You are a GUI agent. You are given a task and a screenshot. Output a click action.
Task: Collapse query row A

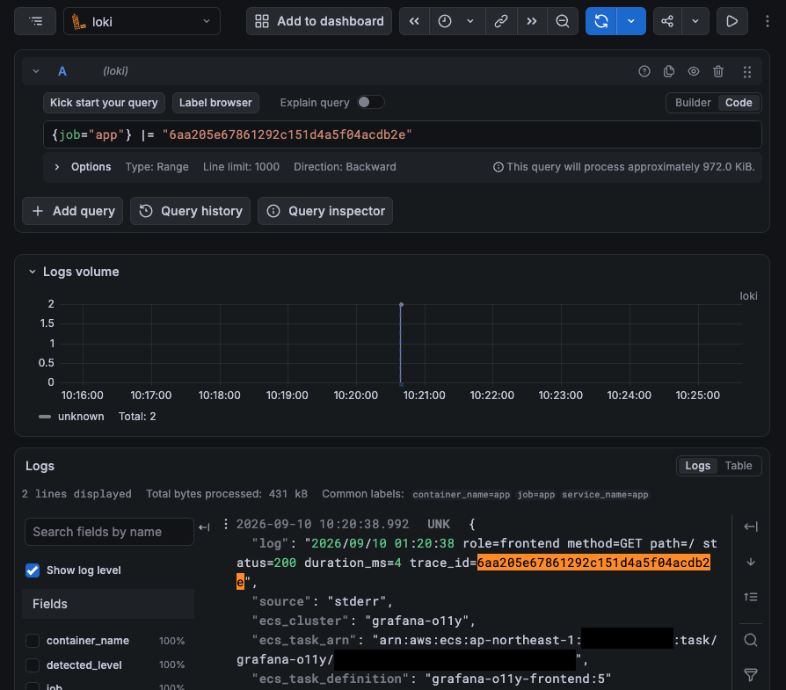pyautogui.click(x=35, y=71)
